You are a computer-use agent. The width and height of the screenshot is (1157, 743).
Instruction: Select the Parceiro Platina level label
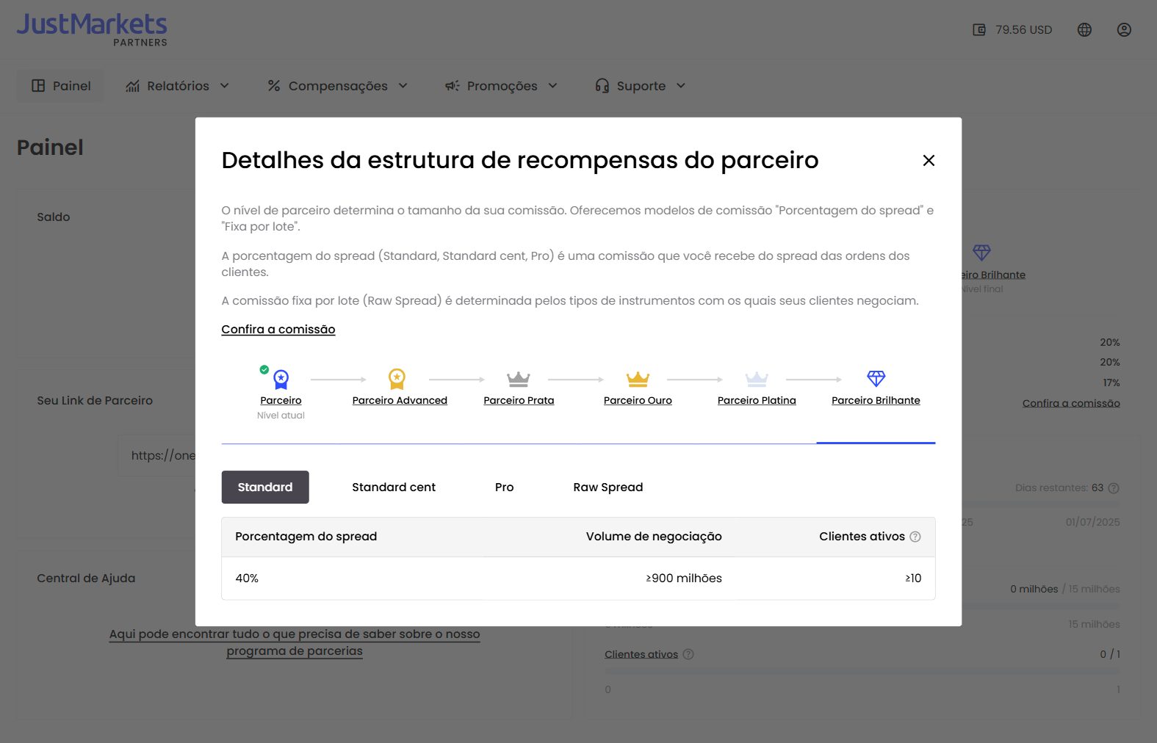pos(757,401)
